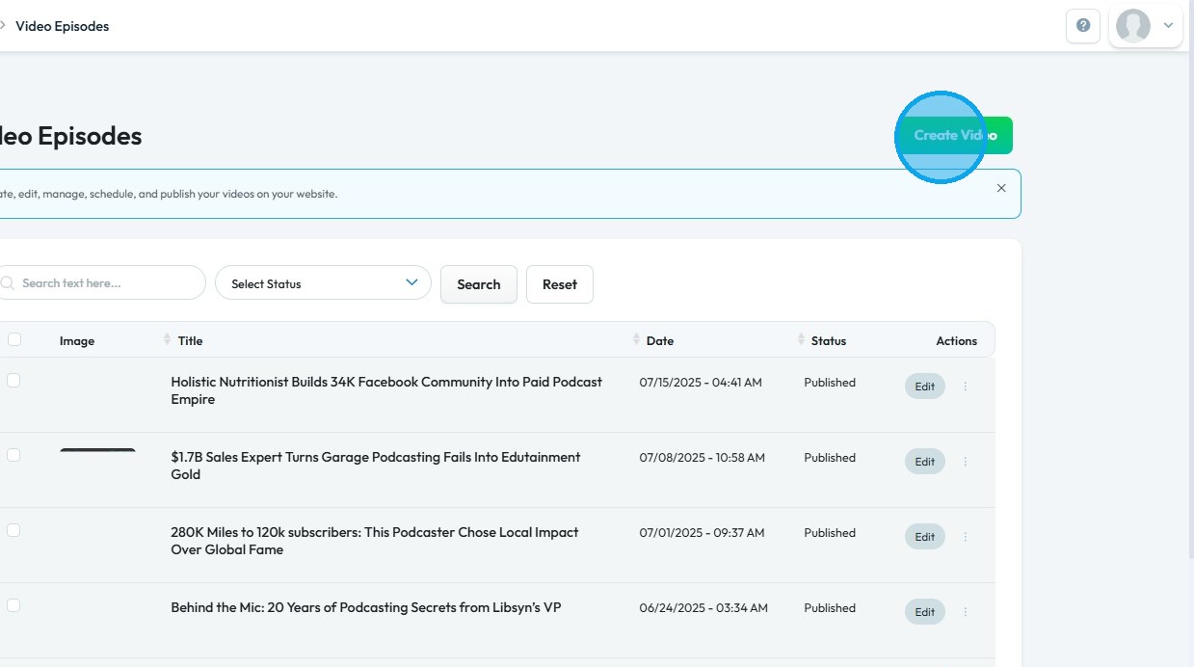Expand the account menu chevron
This screenshot has width=1194, height=667.
pyautogui.click(x=1168, y=26)
